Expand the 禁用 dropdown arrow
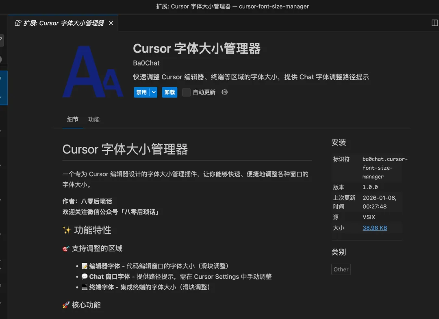 click(154, 92)
